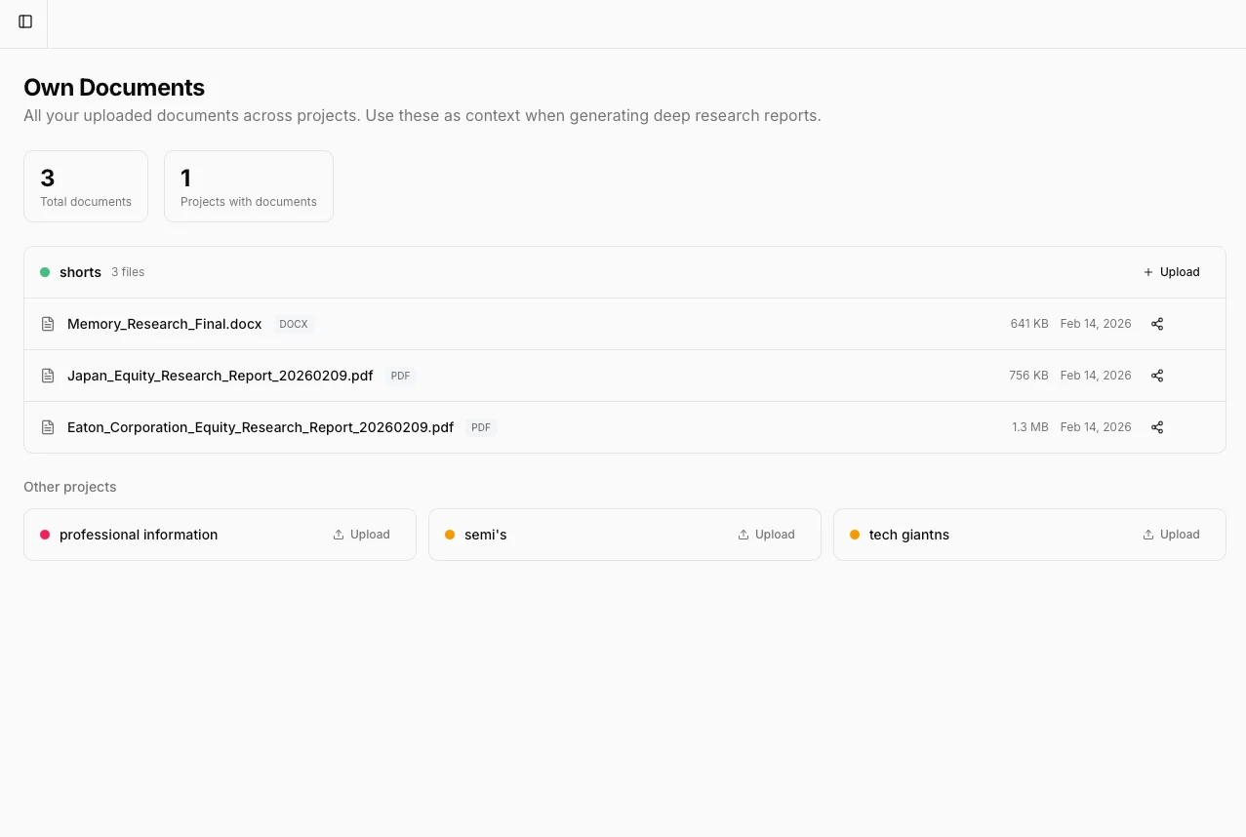Click file icon beside Japan Equity Research report
The height and width of the screenshot is (837, 1246).
point(48,376)
